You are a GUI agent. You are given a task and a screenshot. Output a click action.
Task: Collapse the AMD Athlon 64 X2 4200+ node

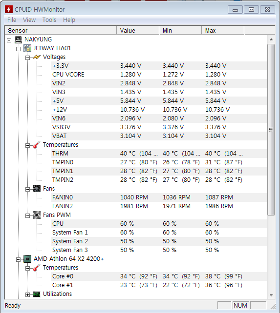pos(18,260)
